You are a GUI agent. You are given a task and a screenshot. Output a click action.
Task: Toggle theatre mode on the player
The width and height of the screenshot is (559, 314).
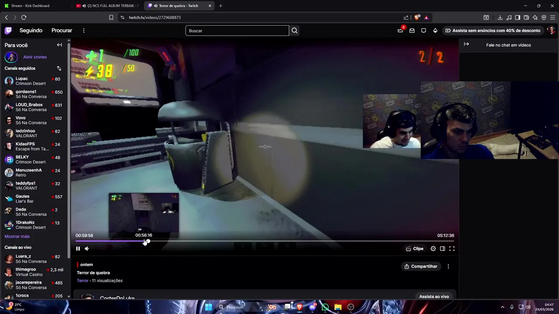[442, 249]
